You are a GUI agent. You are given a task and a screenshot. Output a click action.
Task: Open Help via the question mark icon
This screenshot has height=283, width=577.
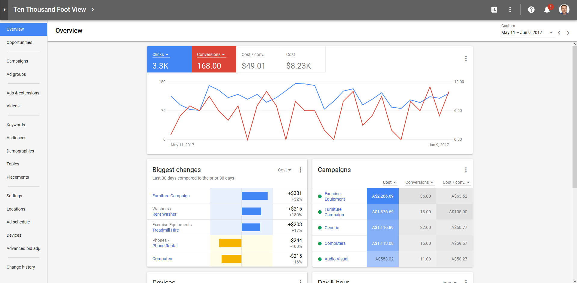[531, 9]
